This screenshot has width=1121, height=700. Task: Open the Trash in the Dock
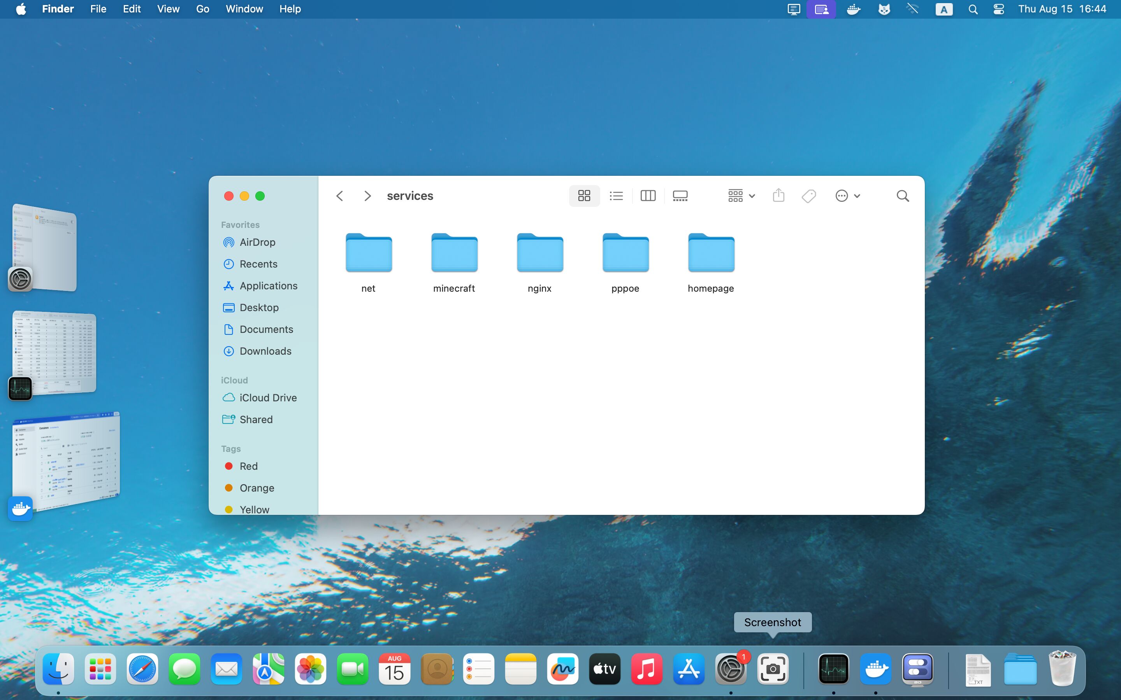[x=1062, y=669]
